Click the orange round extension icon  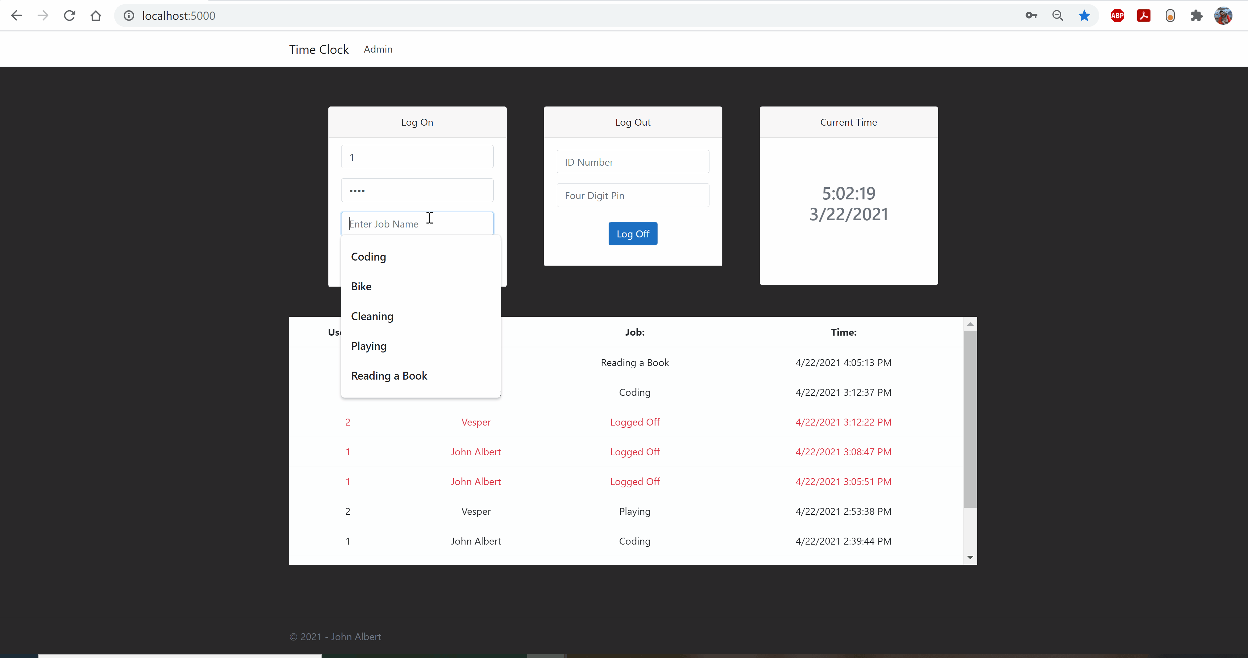coord(1170,16)
